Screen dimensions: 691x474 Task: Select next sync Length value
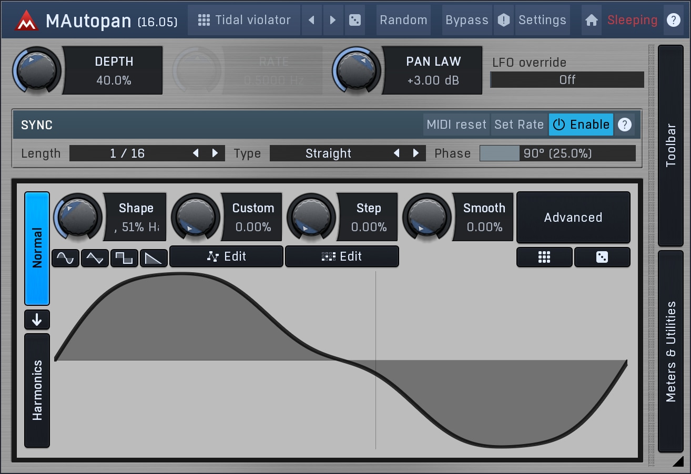215,153
